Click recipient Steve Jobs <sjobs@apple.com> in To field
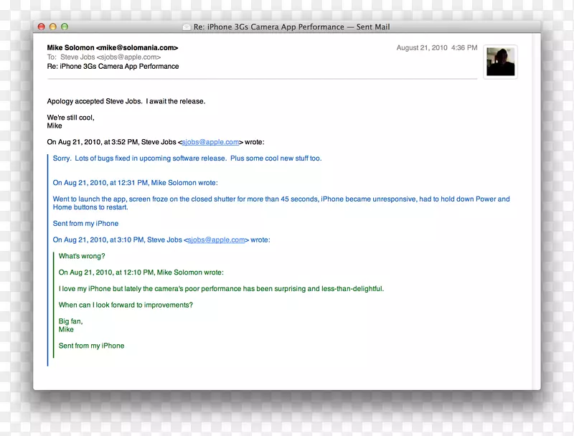 coord(110,57)
